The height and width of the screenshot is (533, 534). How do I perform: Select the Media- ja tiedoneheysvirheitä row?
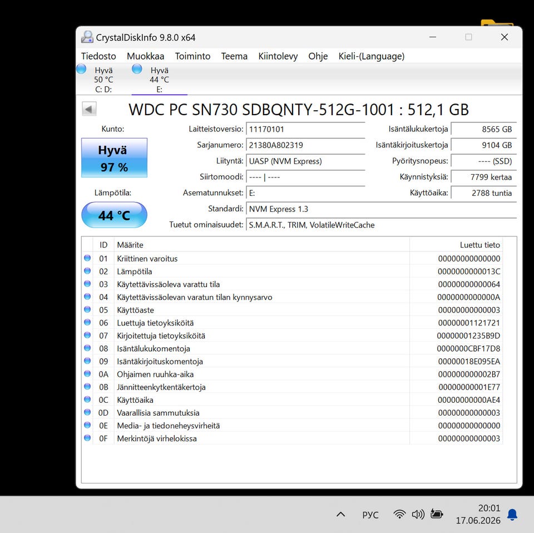(x=293, y=426)
